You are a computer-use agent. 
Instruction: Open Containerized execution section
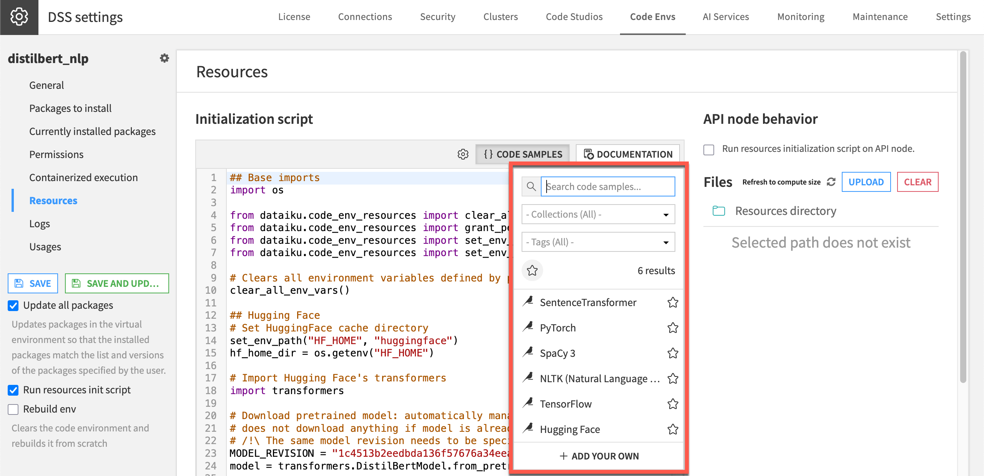[x=83, y=177]
